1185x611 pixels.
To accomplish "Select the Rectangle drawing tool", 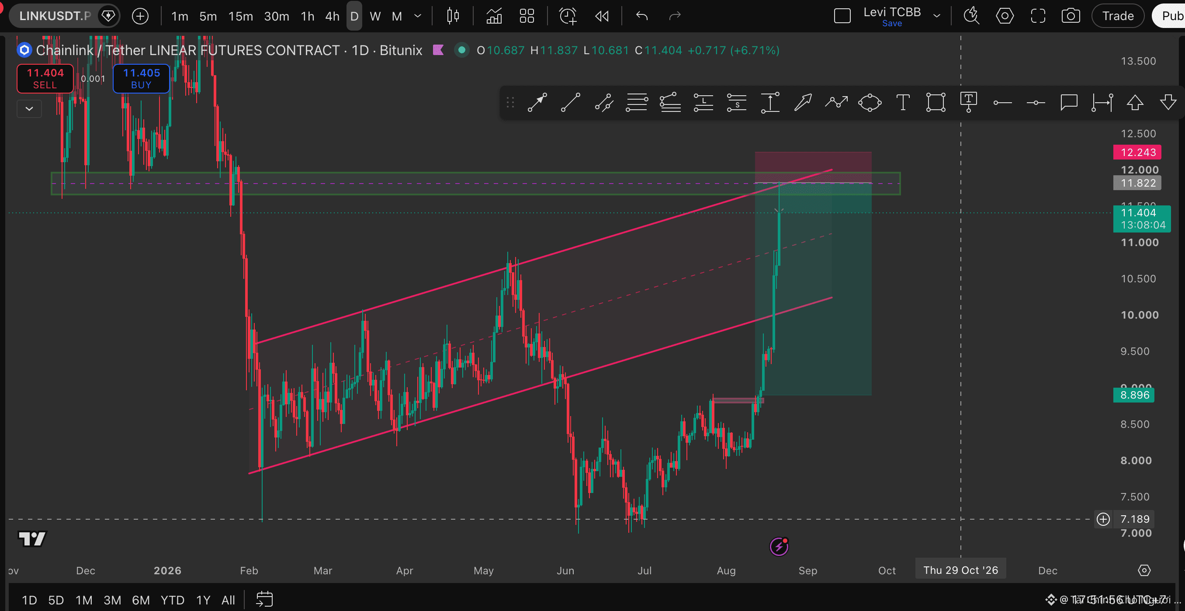I will 936,102.
